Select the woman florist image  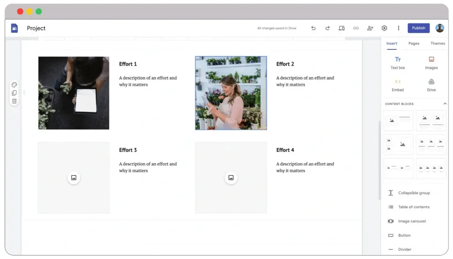pos(231,93)
